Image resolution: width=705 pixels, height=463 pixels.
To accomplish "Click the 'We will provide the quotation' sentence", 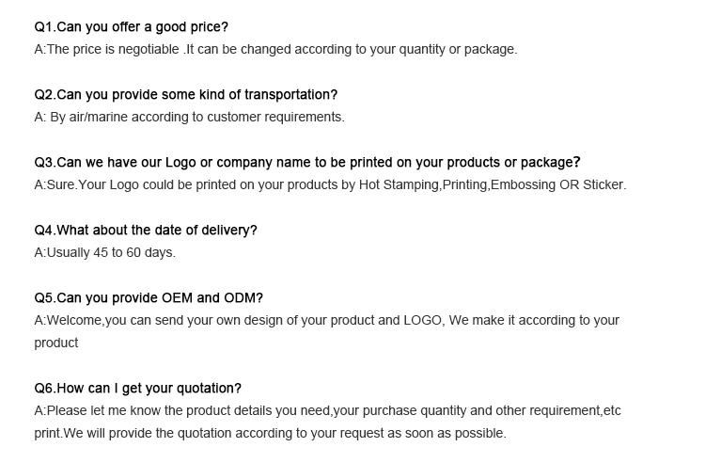I will 285,433.
